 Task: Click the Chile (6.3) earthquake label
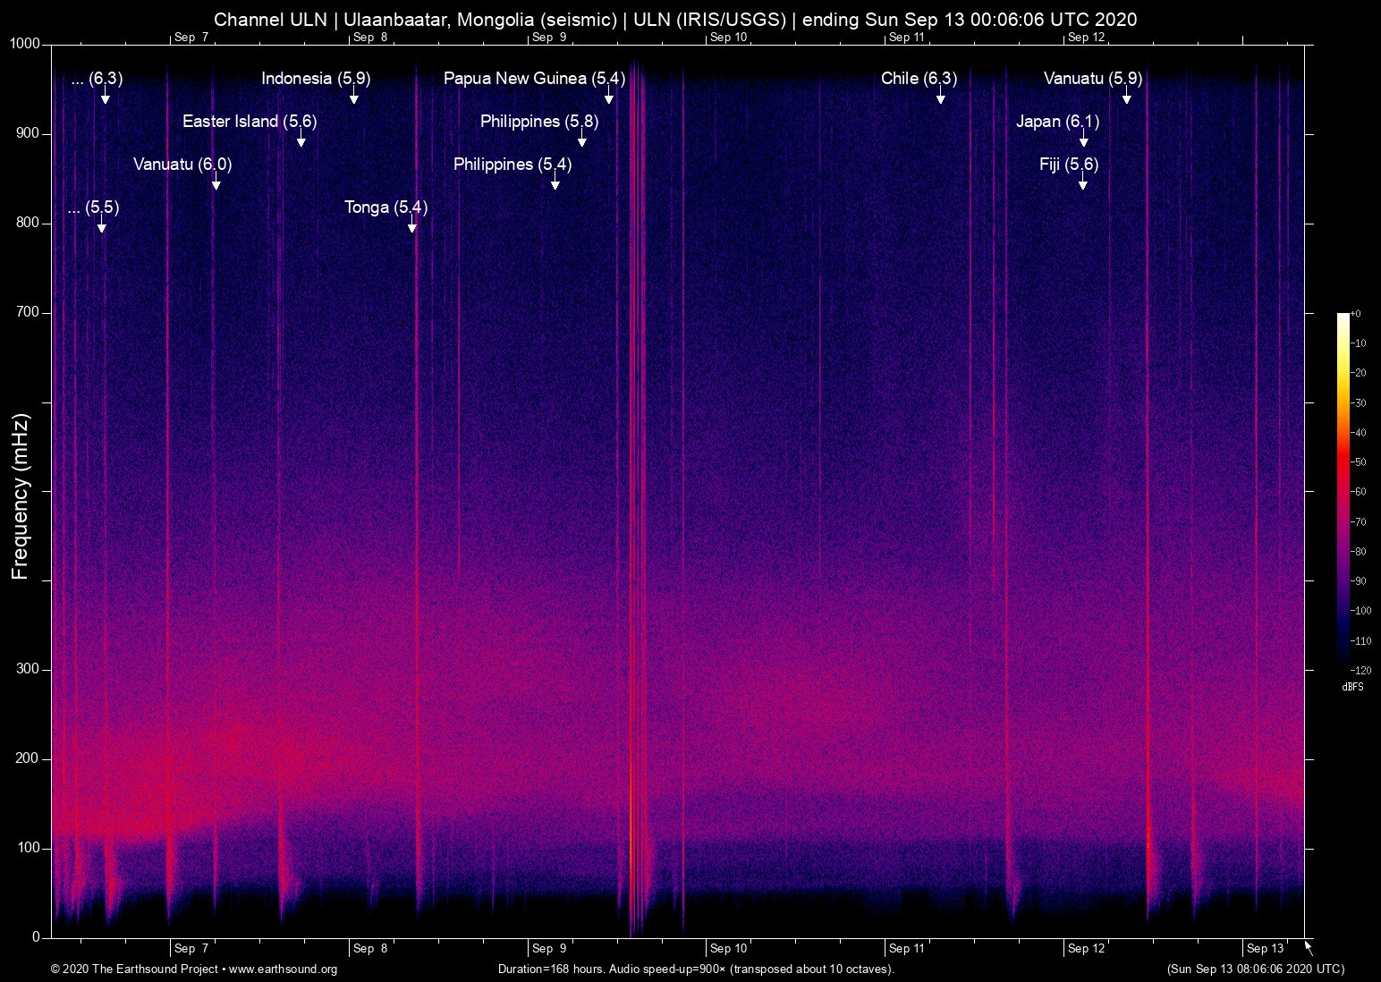tap(919, 79)
